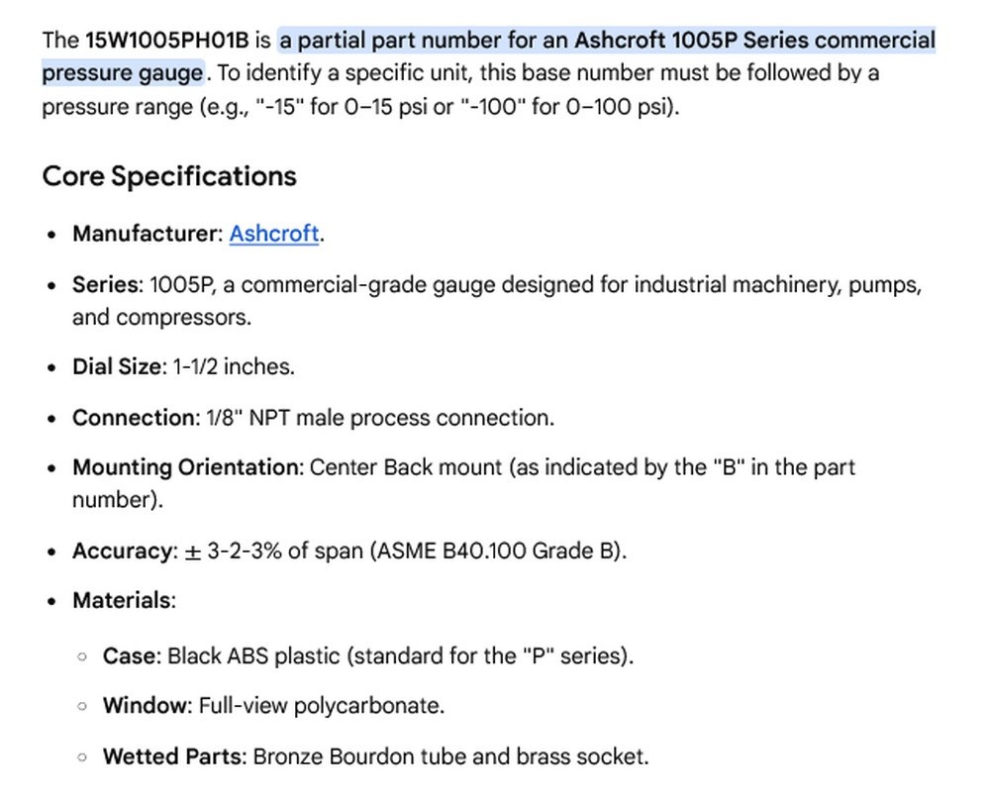The image size is (990, 801).
Task: Click the Manufacturer label
Action: (x=148, y=234)
